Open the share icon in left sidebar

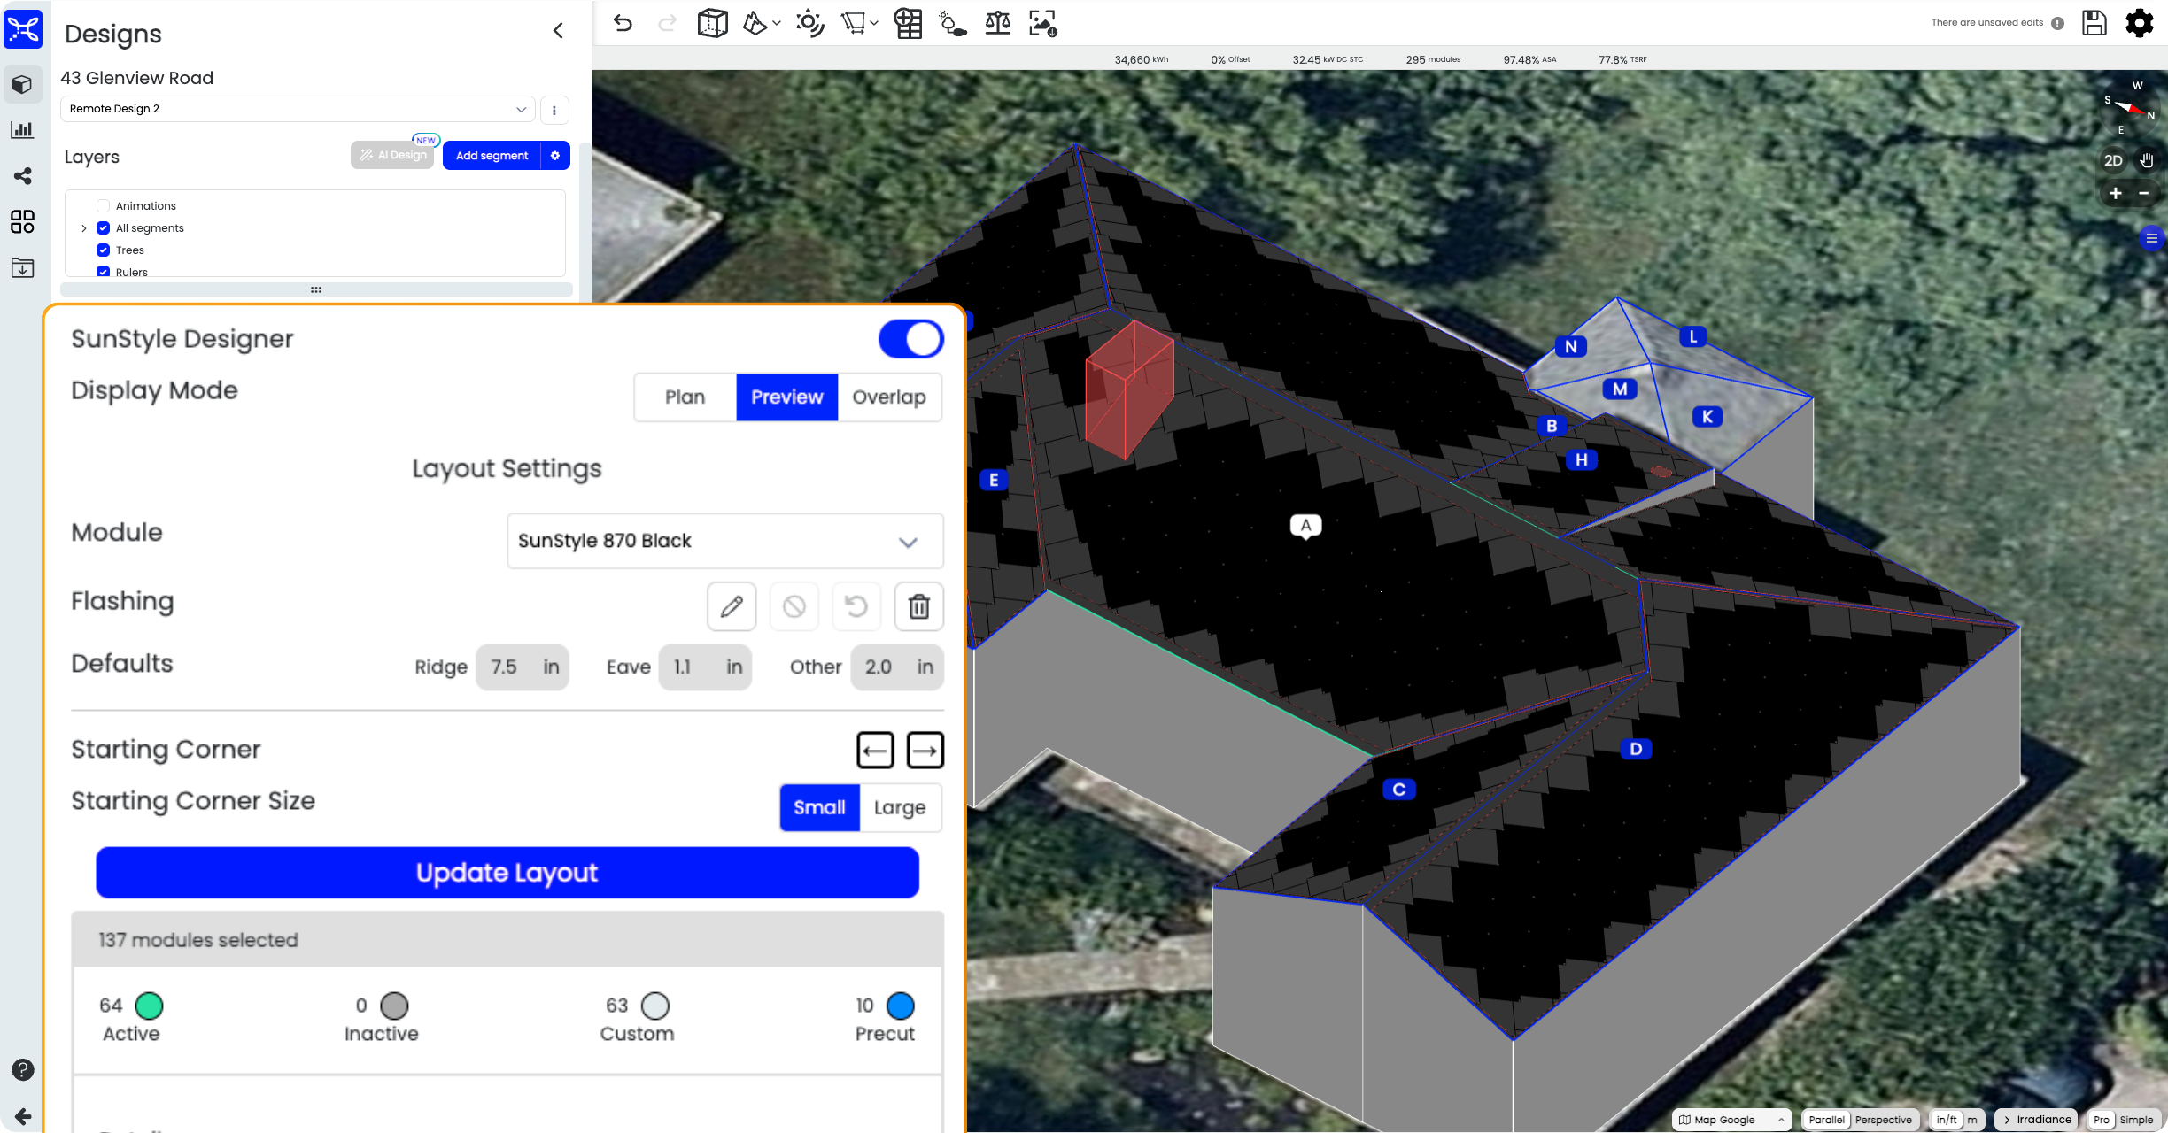[x=23, y=175]
